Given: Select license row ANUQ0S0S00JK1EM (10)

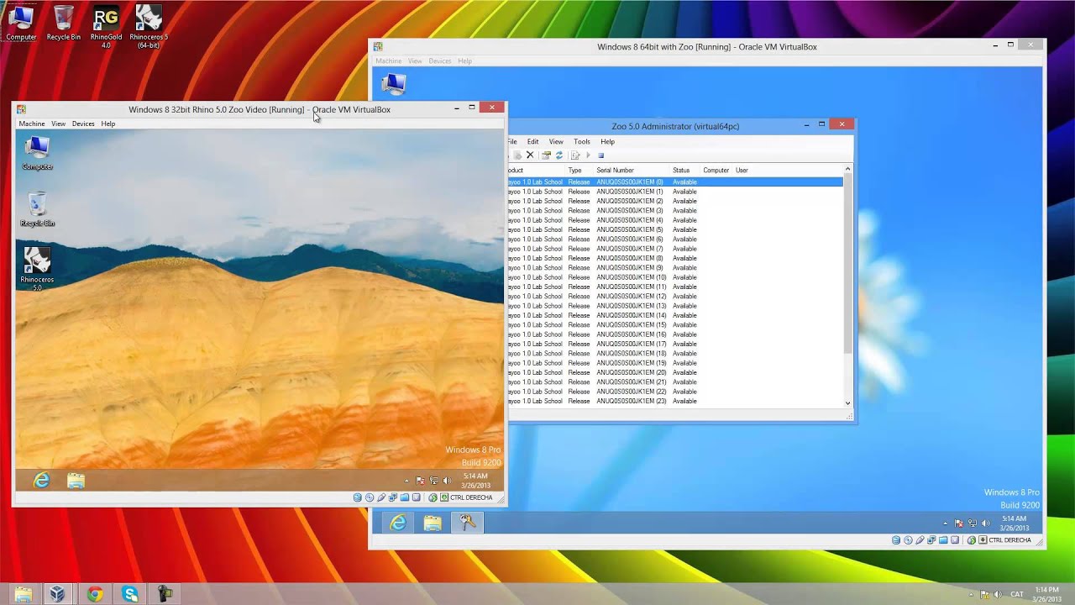Looking at the screenshot, I should (x=674, y=277).
